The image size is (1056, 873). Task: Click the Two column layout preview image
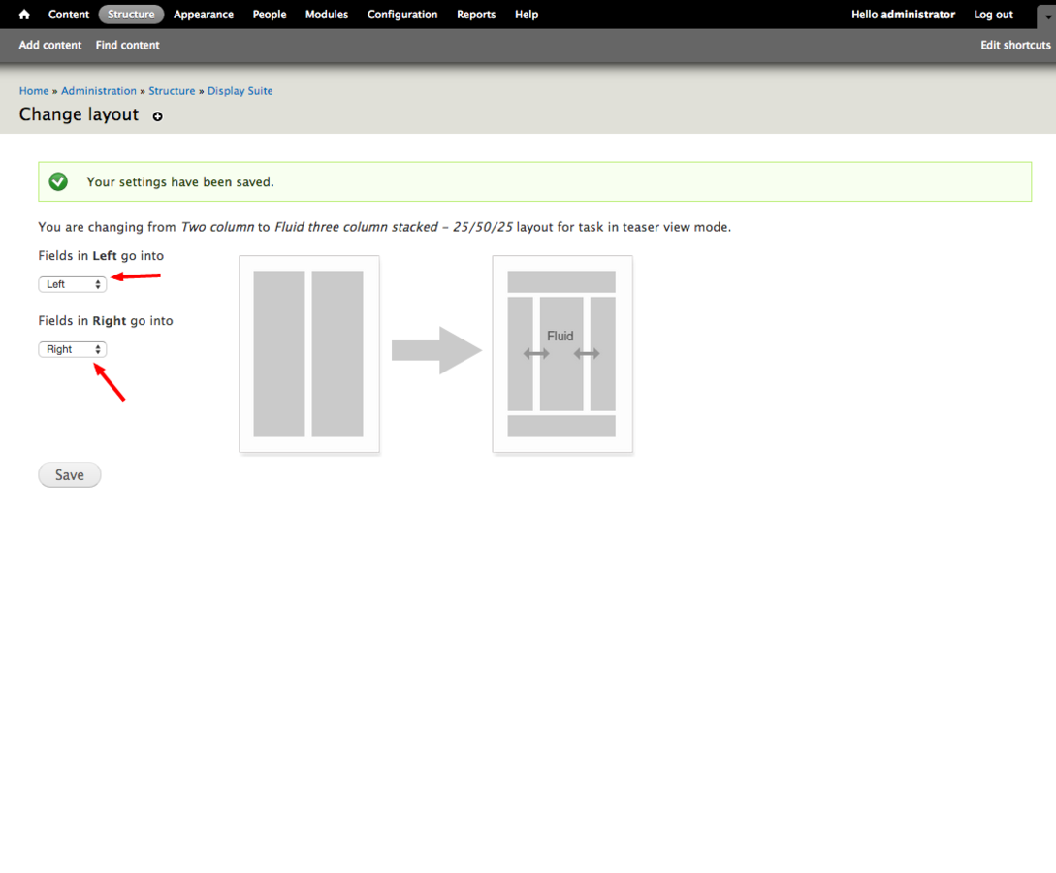[309, 354]
